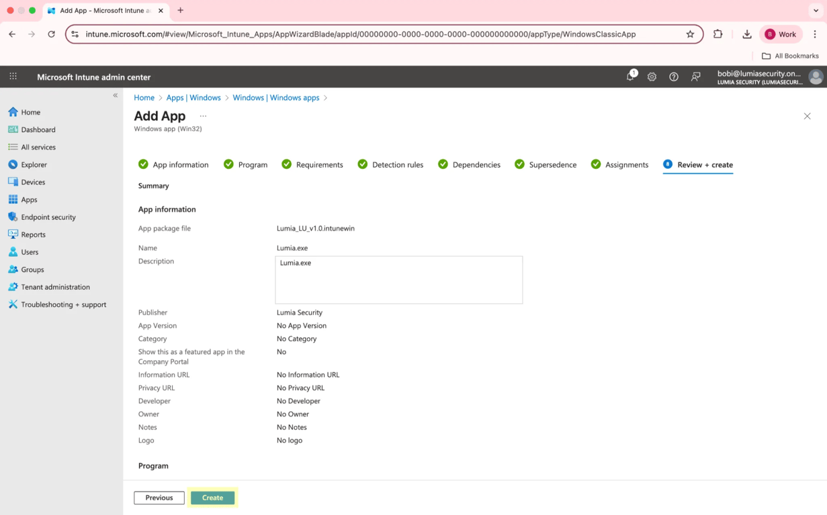Switch to Requirements step tab

(x=312, y=164)
